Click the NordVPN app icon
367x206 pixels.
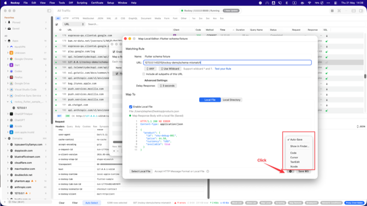(11, 47)
